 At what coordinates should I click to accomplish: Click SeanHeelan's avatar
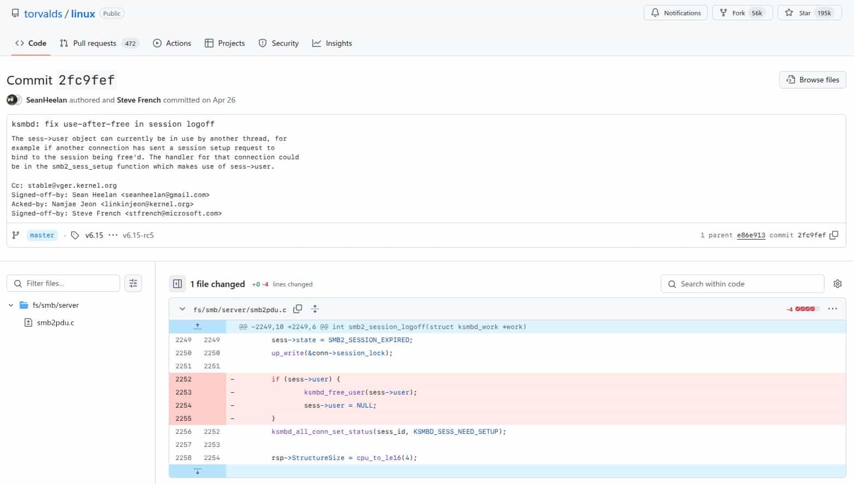[x=14, y=100]
